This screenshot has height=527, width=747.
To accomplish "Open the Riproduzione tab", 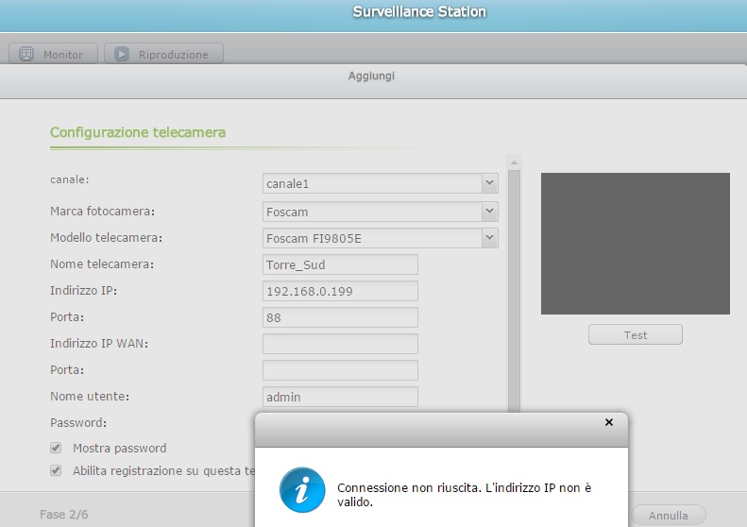I will pos(163,54).
